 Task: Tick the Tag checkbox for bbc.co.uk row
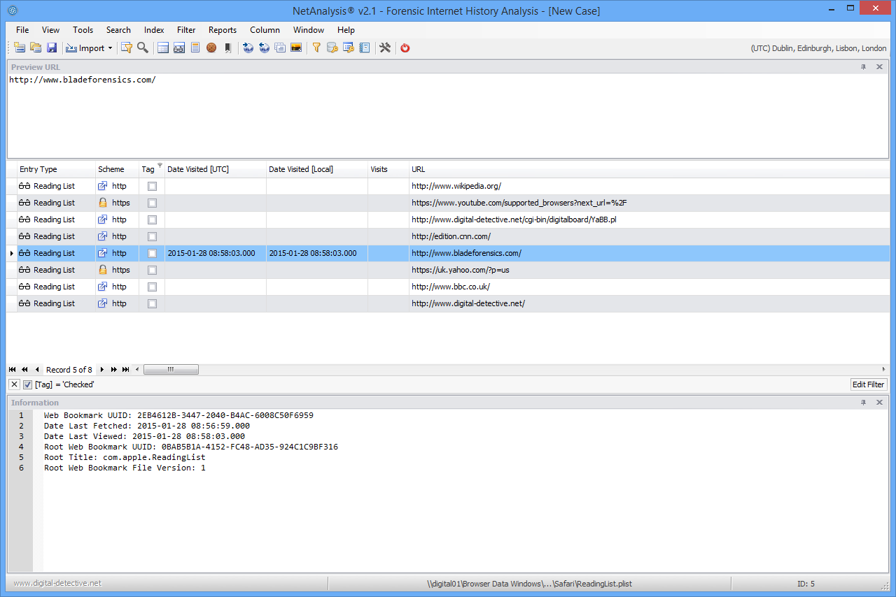click(152, 287)
